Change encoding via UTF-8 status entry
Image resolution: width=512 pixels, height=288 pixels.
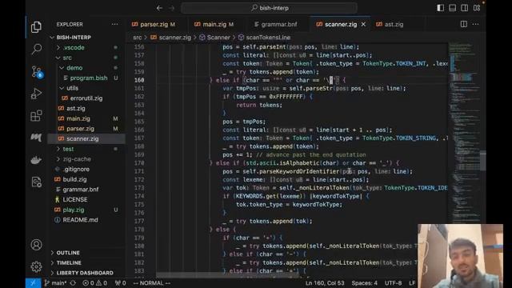393,283
